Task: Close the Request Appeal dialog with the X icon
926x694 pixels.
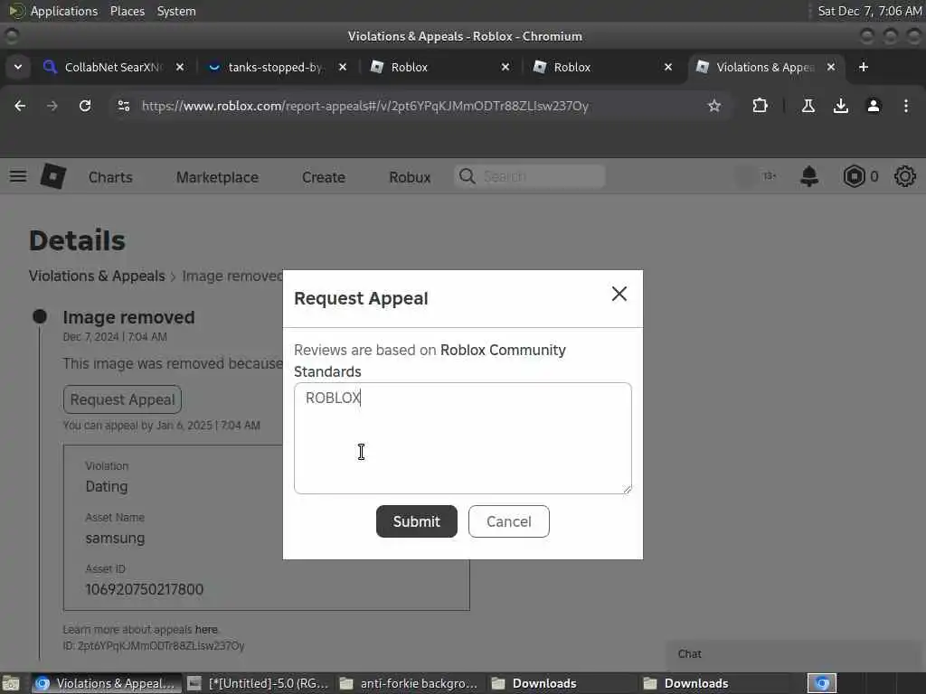Action: 619,294
